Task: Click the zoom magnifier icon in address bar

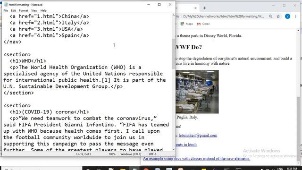Action: [x=270, y=17]
